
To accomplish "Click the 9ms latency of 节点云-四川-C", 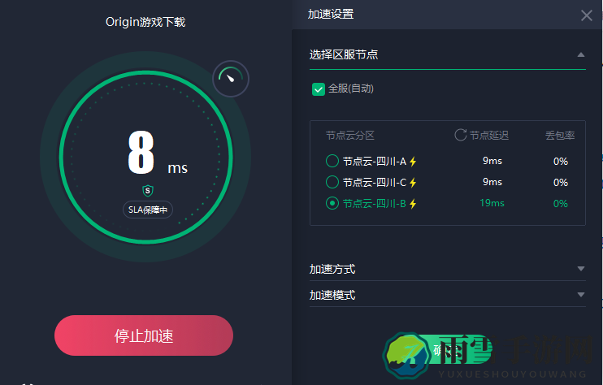I will (x=492, y=182).
